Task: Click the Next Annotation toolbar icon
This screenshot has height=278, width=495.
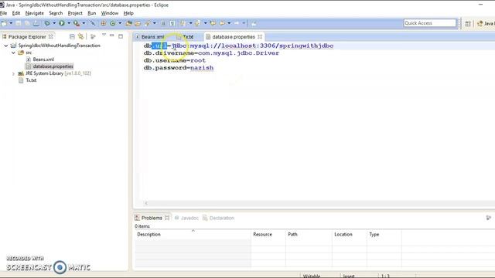Action: click(x=183, y=23)
